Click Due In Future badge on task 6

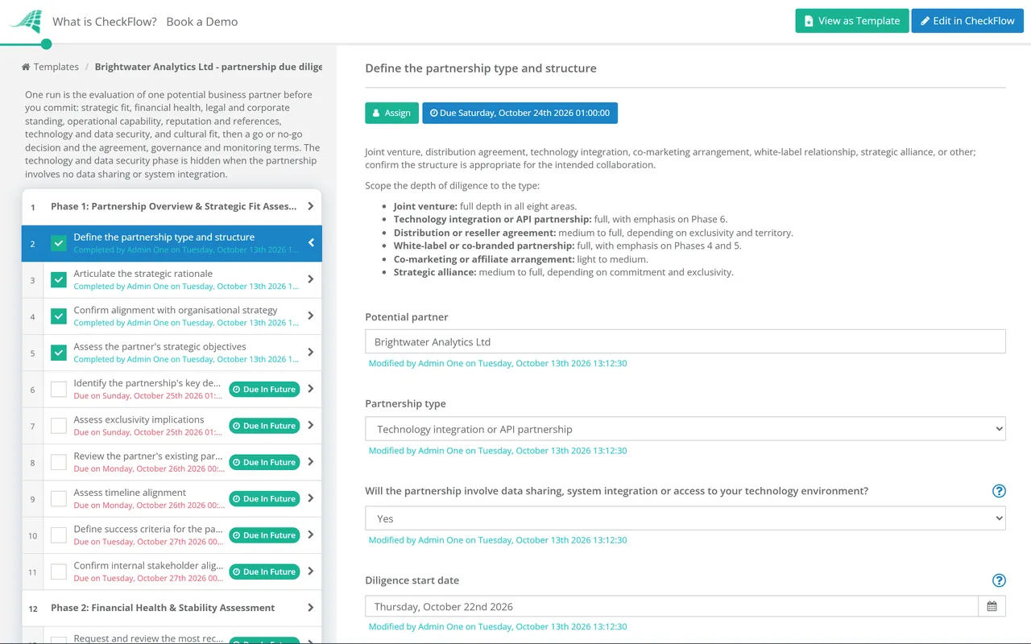point(264,389)
